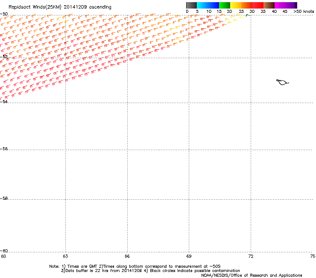Click the longitude label '63'
Screen dimensions: 316x278
[x=65, y=256]
